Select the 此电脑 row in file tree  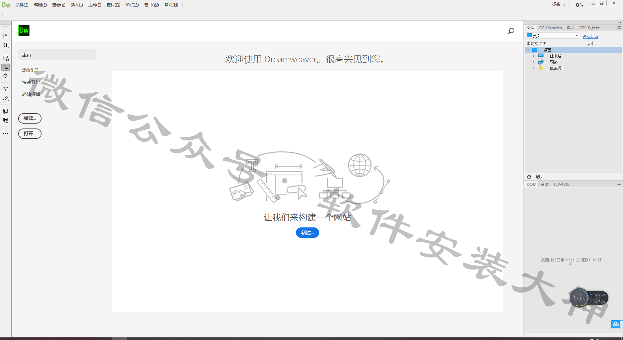click(573, 56)
